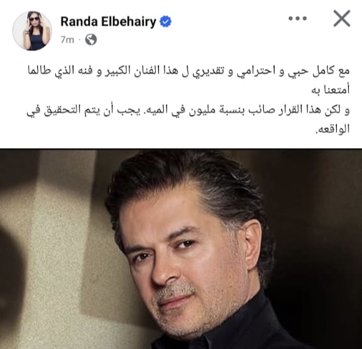Click the first line of Arabic post text
Screen dimensions: 362x349
(189, 71)
